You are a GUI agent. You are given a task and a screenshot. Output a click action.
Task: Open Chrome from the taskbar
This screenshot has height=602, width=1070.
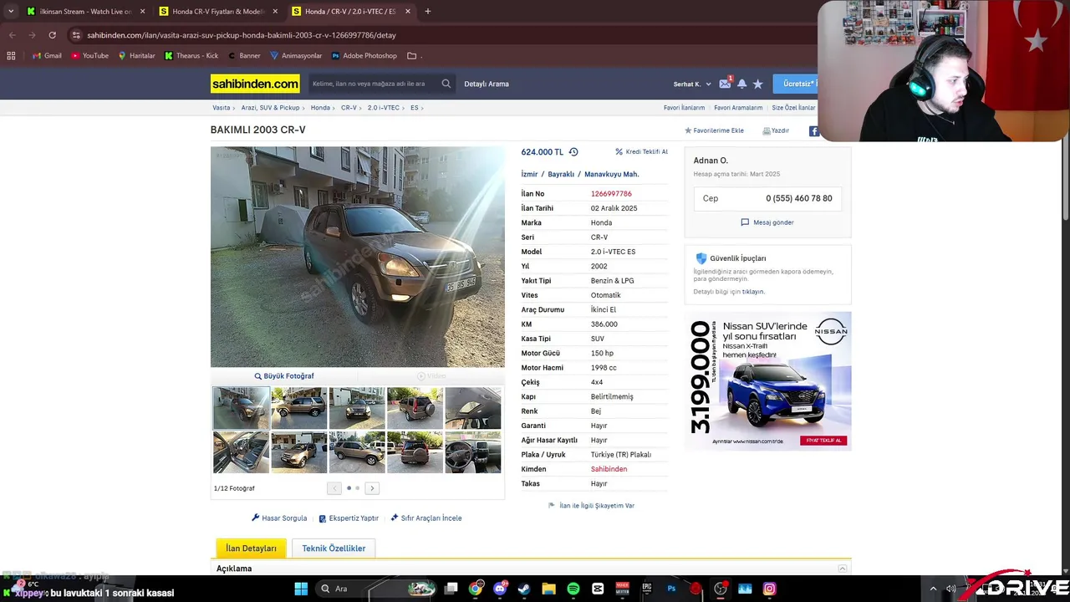coord(476,589)
